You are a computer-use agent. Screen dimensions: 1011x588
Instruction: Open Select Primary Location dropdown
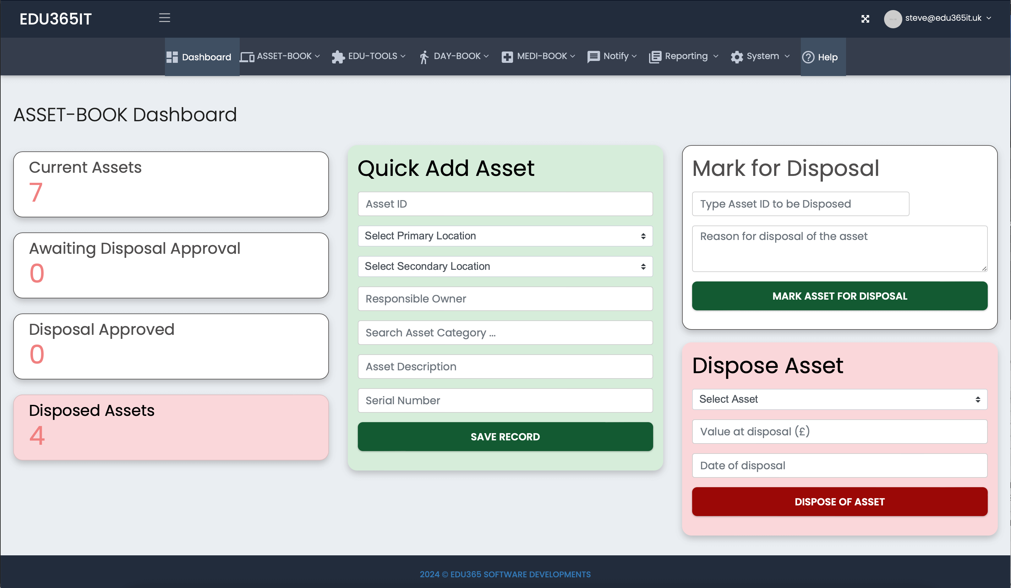point(505,236)
